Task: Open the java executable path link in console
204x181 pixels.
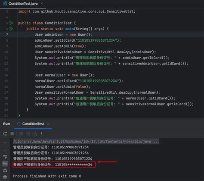Action: point(86,141)
